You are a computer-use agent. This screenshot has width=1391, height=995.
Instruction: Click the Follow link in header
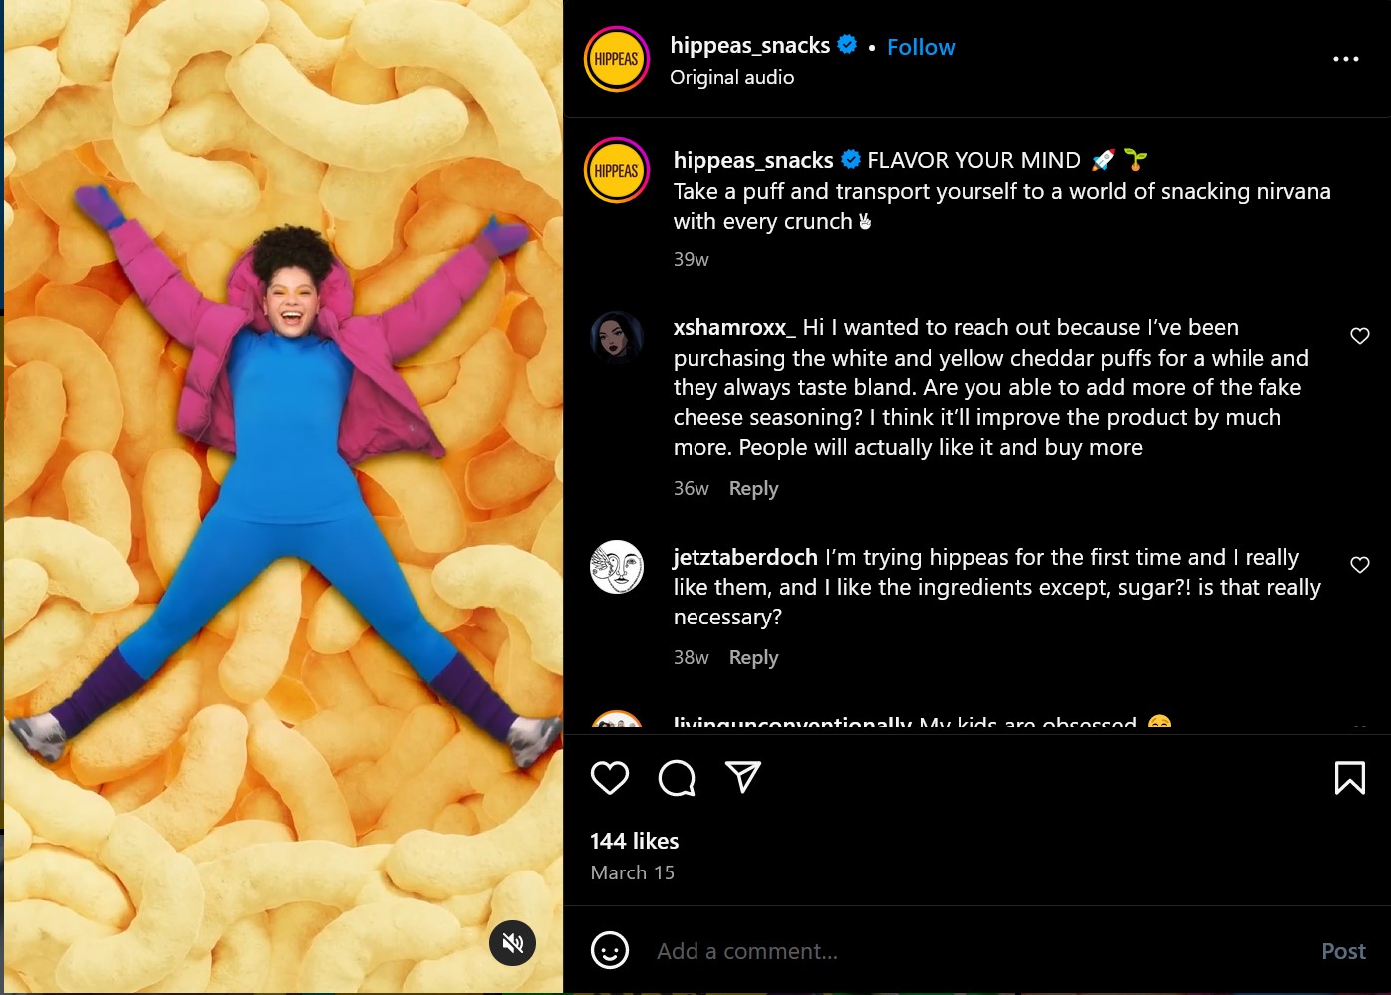[x=921, y=47]
